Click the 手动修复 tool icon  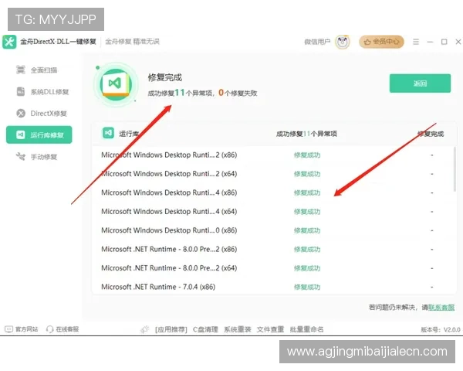(20, 156)
